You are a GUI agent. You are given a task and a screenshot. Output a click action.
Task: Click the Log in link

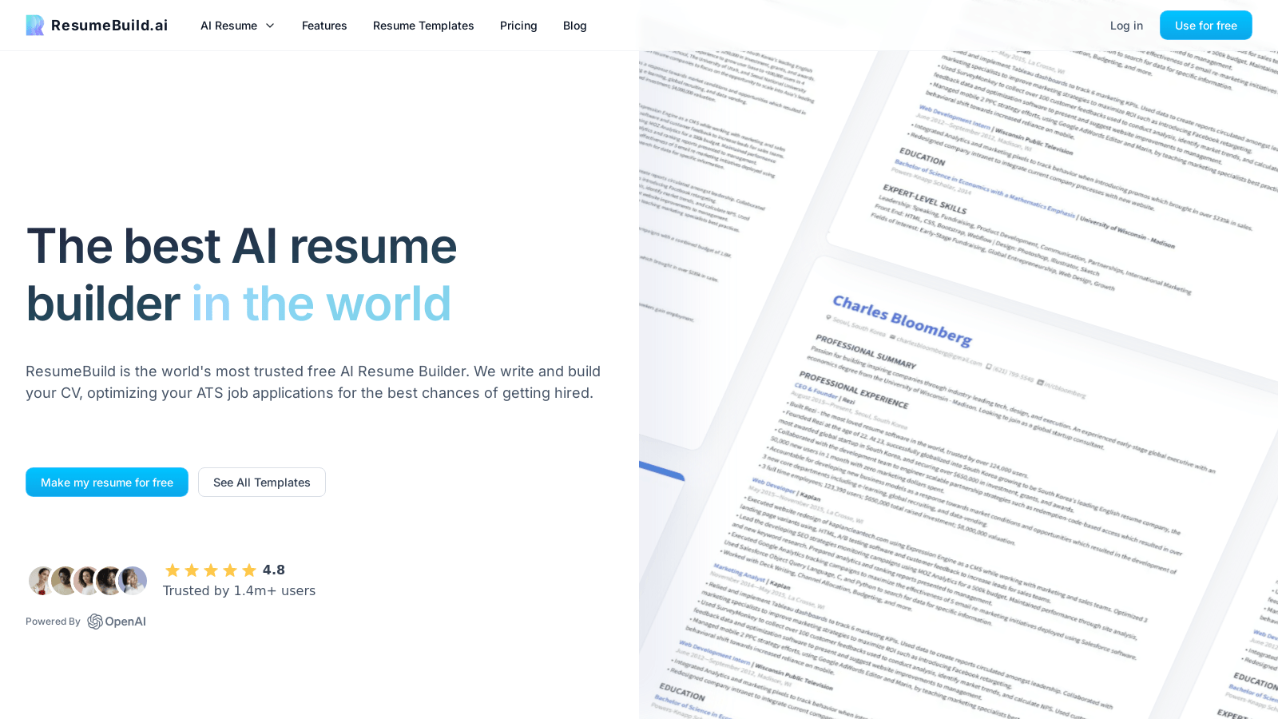[1126, 26]
